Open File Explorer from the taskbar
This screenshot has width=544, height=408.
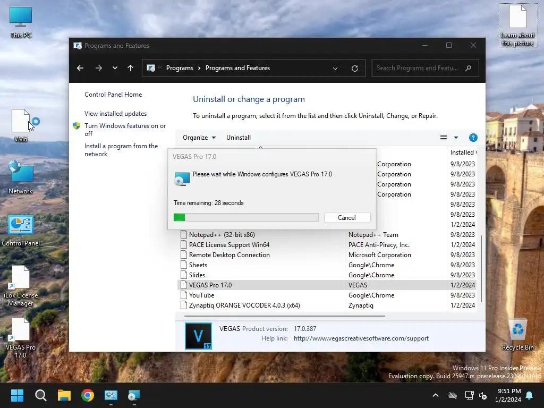coord(64,395)
